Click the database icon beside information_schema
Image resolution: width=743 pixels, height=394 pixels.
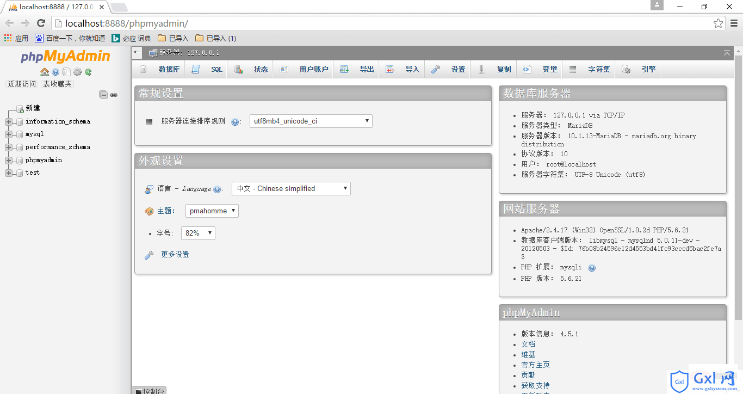pos(20,121)
